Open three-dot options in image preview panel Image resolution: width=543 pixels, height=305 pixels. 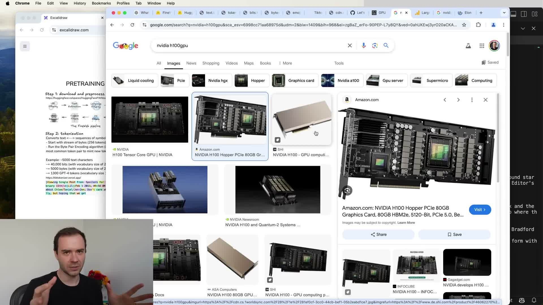(472, 100)
